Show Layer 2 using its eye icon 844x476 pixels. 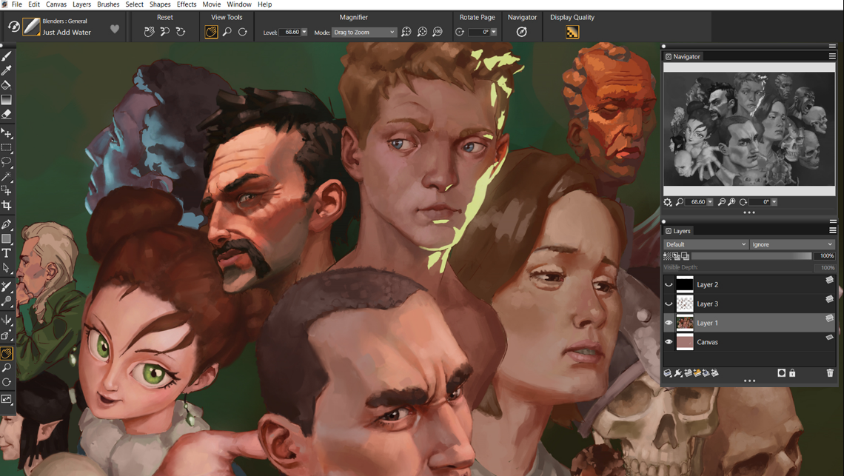coord(669,284)
